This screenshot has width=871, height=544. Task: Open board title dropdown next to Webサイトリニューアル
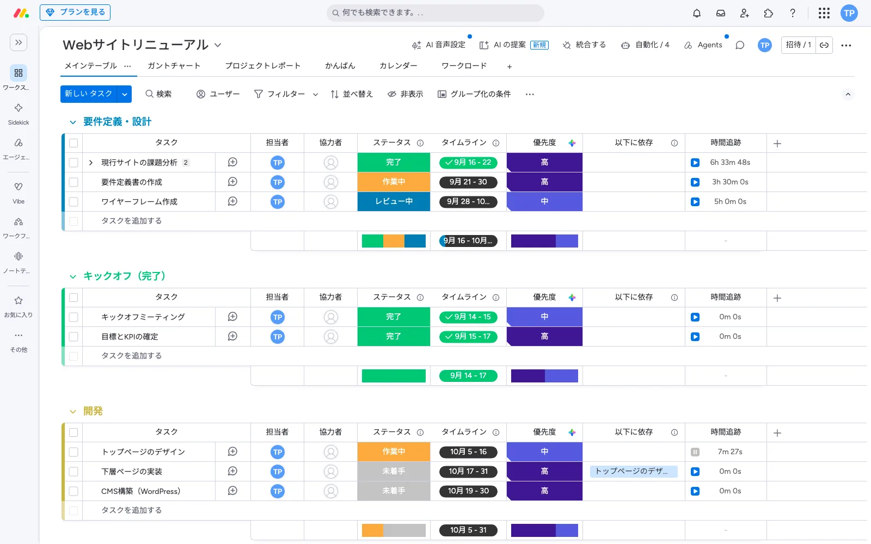[x=218, y=45]
